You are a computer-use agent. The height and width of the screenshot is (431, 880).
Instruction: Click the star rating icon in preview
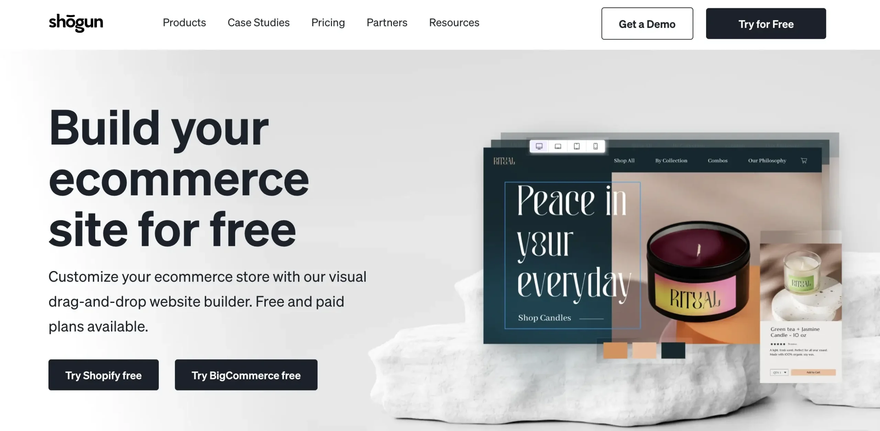[778, 344]
